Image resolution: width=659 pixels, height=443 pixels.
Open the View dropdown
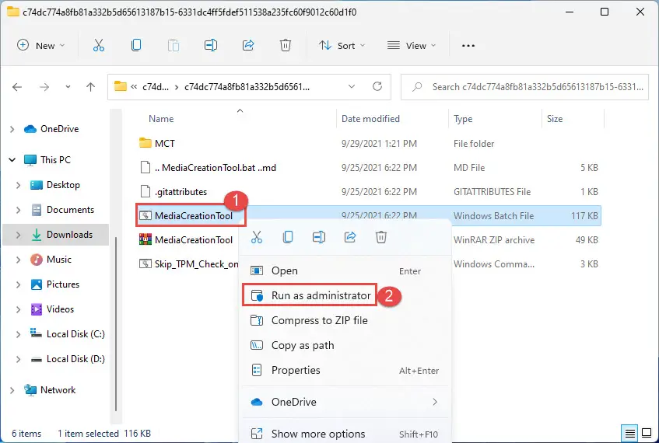411,45
